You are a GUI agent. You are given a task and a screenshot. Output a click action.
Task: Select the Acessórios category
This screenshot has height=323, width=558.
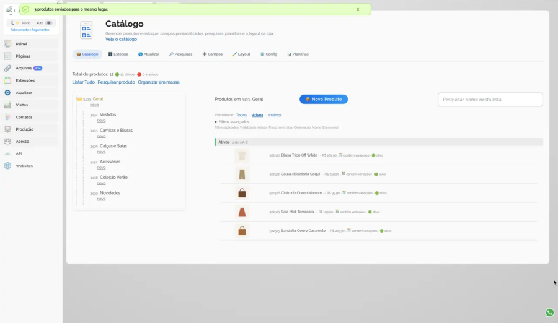(110, 161)
